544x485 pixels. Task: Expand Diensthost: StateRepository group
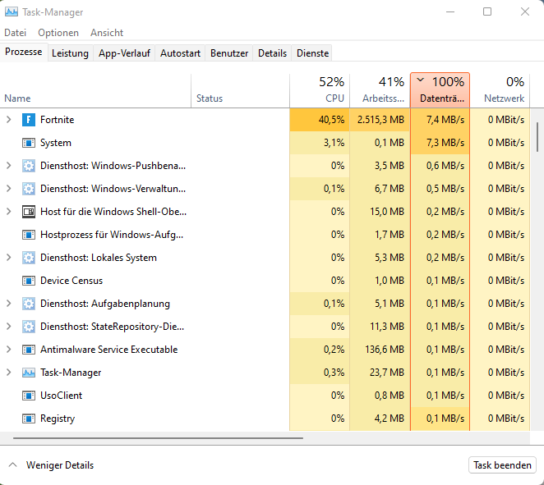click(9, 327)
